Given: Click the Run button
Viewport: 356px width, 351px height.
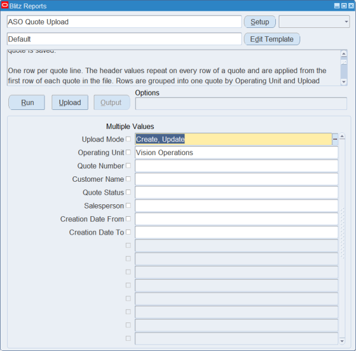Looking at the screenshot, I should 27,103.
